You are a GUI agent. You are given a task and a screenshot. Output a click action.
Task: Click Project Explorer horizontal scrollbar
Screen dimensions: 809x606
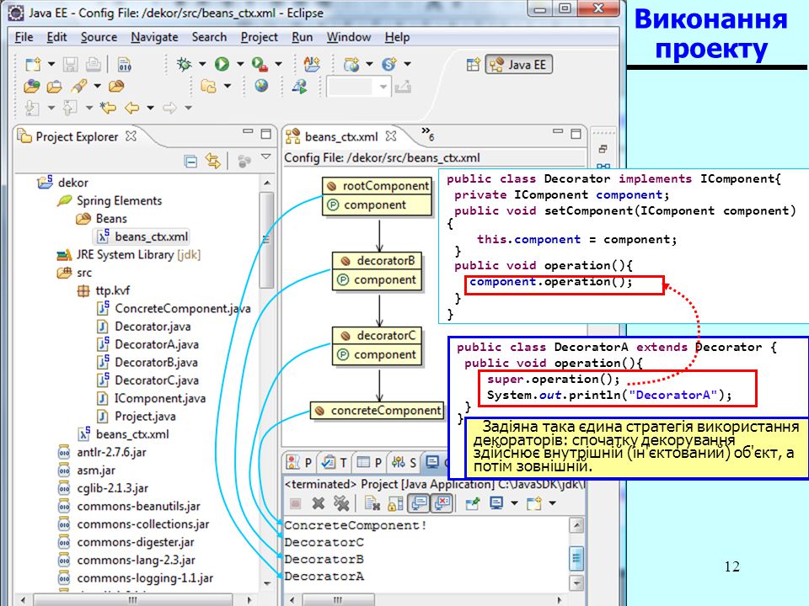[x=132, y=600]
